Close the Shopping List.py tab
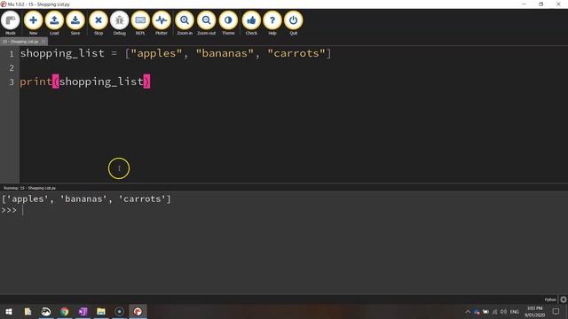Image resolution: width=568 pixels, height=319 pixels. pyautogui.click(x=43, y=42)
